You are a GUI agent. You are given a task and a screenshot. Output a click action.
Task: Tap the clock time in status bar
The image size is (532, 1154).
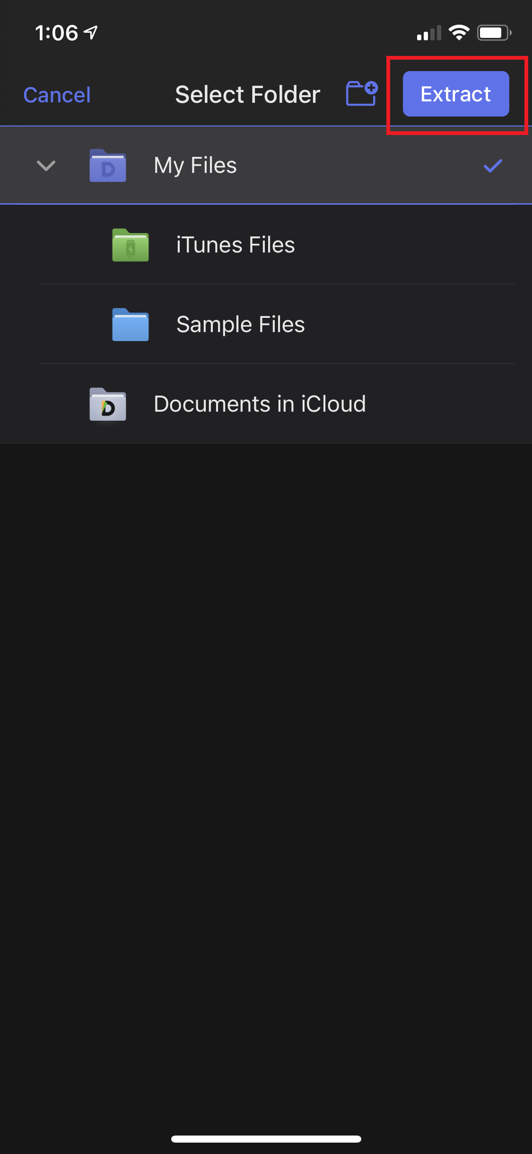point(56,33)
